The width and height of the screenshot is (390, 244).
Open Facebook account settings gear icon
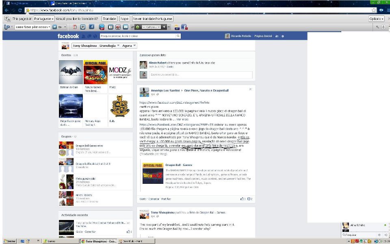(x=283, y=36)
